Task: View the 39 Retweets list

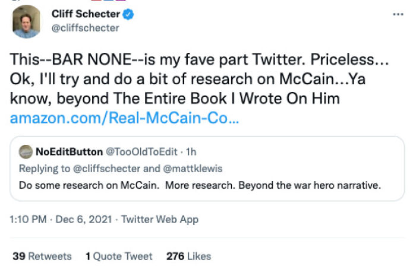Action: click(x=42, y=256)
